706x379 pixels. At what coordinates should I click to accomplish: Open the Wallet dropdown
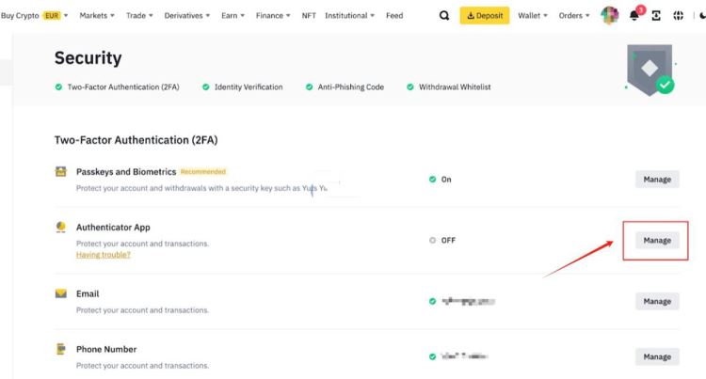[x=535, y=16]
